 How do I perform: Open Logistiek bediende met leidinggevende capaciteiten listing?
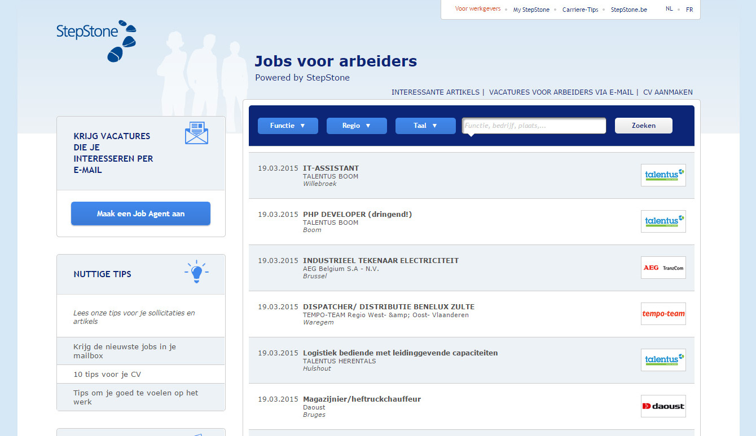pyautogui.click(x=401, y=353)
